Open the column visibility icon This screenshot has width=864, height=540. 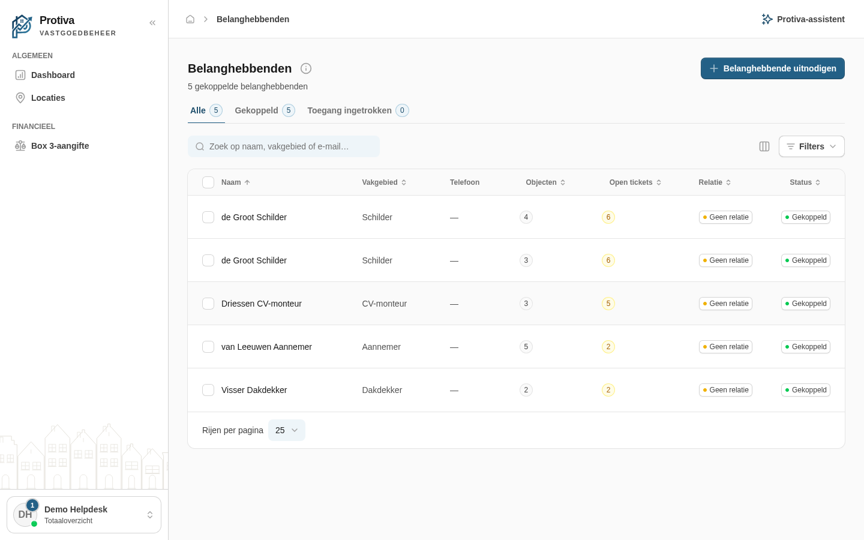pos(764,146)
